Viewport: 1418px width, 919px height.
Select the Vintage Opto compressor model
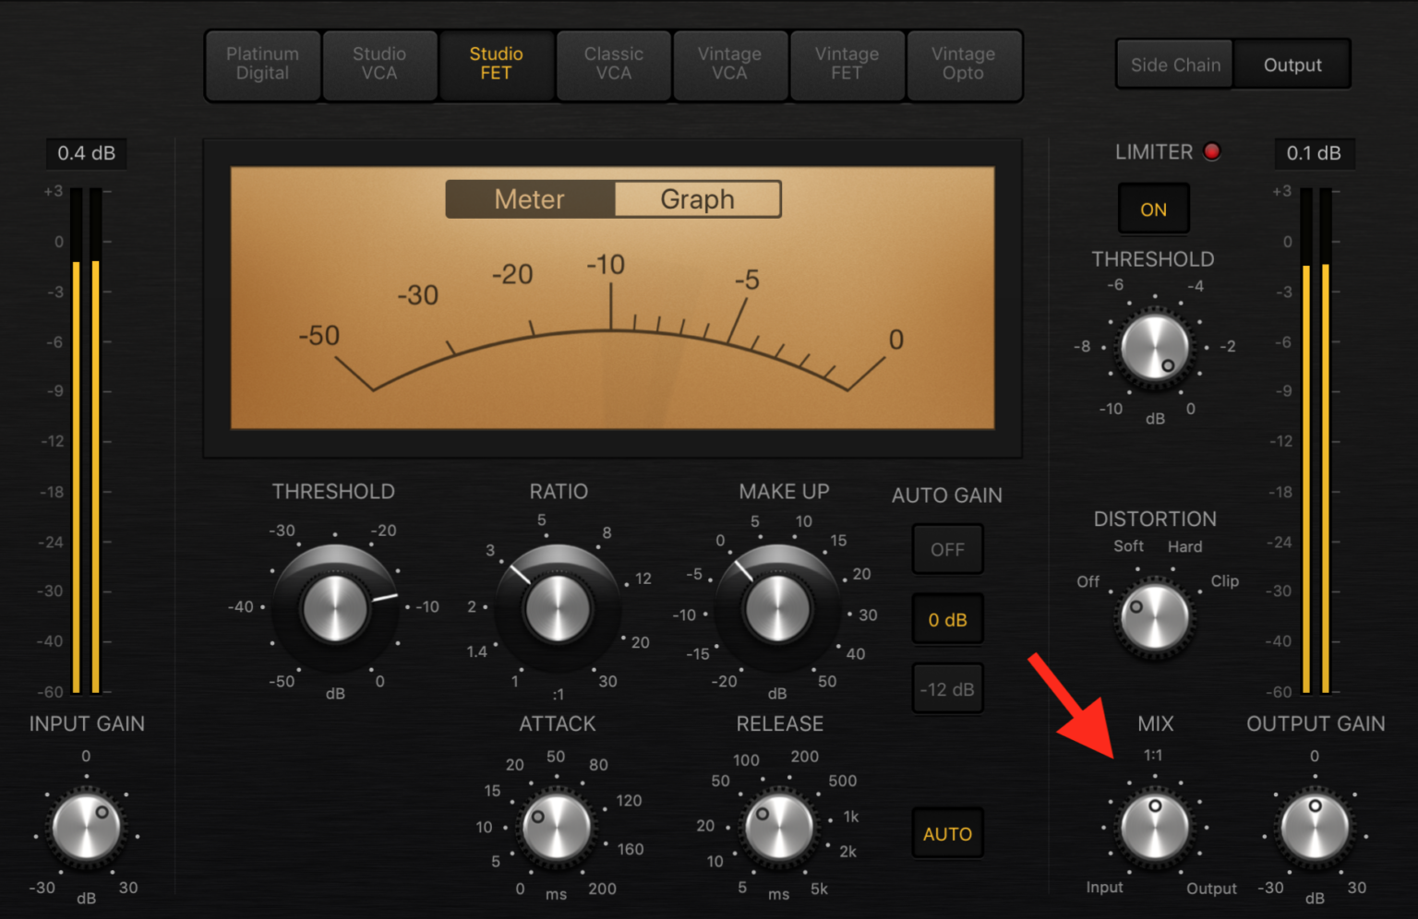(963, 64)
